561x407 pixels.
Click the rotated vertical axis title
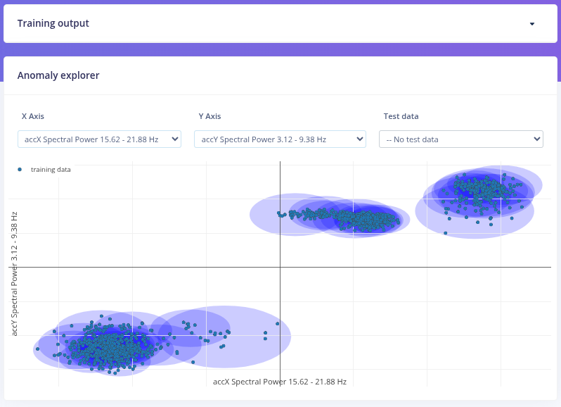tap(14, 273)
